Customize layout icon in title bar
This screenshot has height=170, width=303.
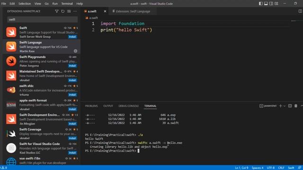(276, 3)
